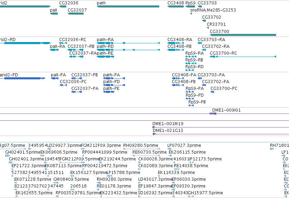289x198 pixels.
Task: Select the CG33700 gene bar
Action: tap(243, 35)
